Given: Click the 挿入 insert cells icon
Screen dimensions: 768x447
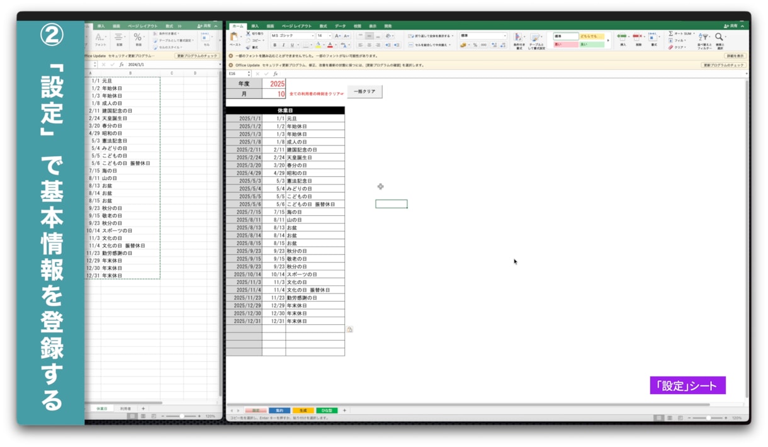Looking at the screenshot, I should click(x=622, y=37).
